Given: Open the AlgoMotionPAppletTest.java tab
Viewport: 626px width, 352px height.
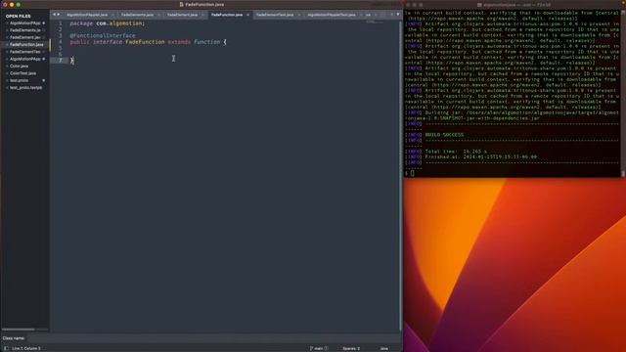Looking at the screenshot, I should click(x=332, y=15).
